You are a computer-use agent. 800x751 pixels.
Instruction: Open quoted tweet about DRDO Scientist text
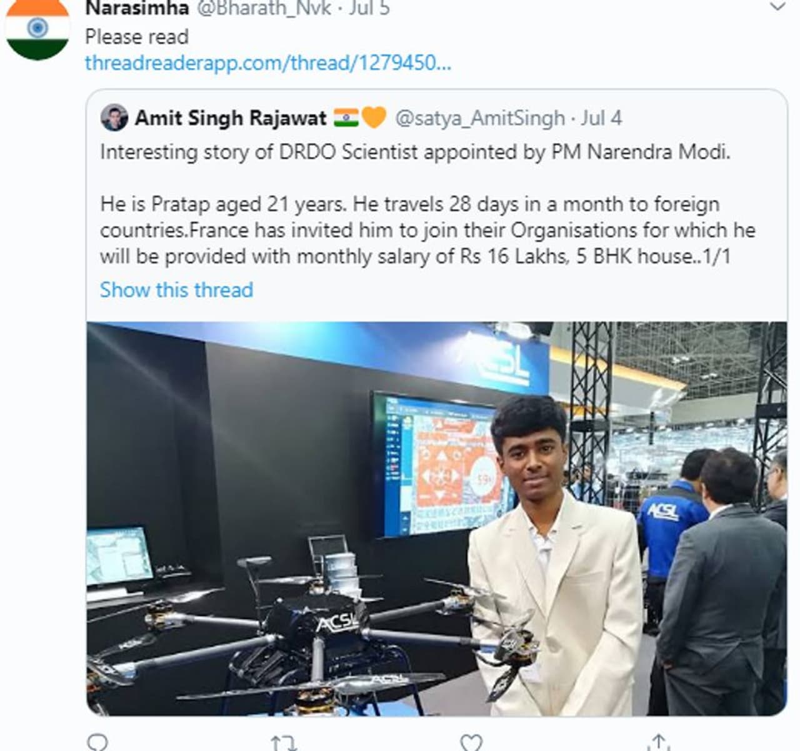point(415,152)
